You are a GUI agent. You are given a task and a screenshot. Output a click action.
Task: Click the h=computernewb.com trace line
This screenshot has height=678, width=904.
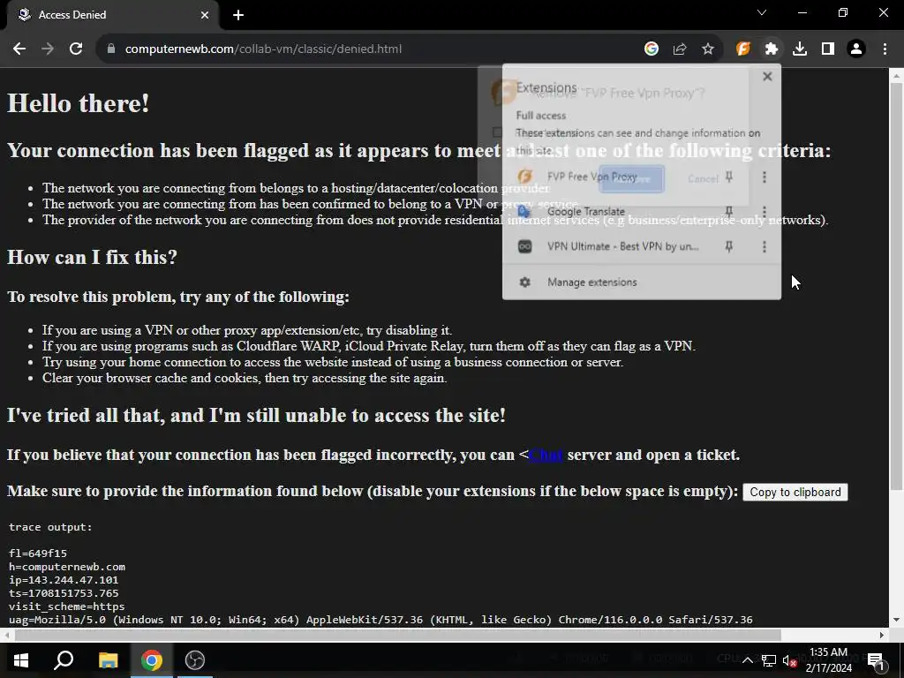point(67,567)
